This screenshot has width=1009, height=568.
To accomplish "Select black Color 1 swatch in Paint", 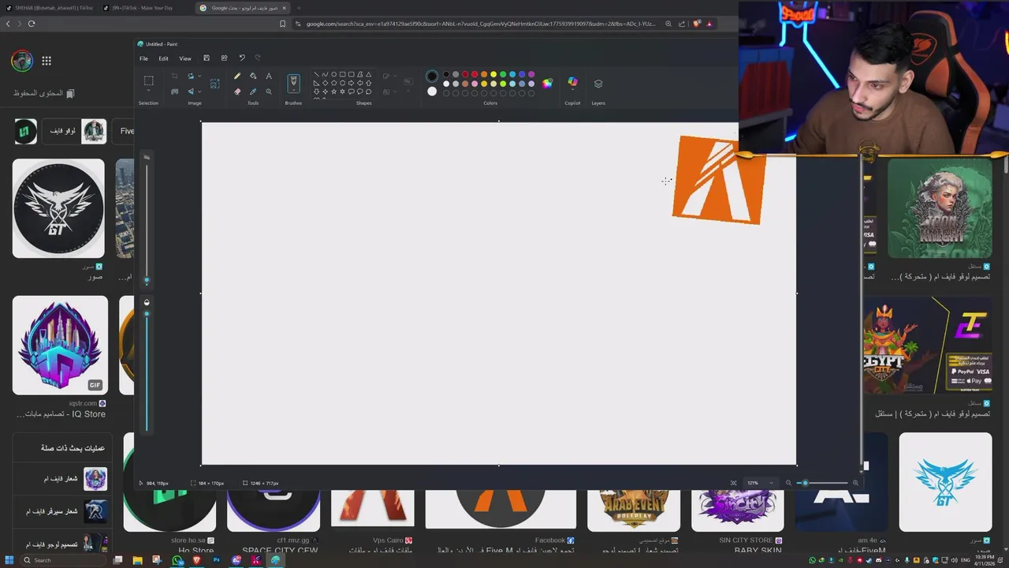I will point(432,76).
